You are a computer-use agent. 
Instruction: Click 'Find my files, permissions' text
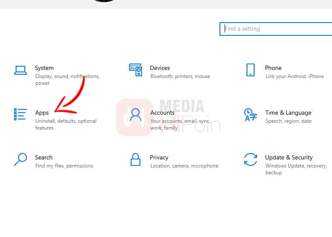(64, 166)
